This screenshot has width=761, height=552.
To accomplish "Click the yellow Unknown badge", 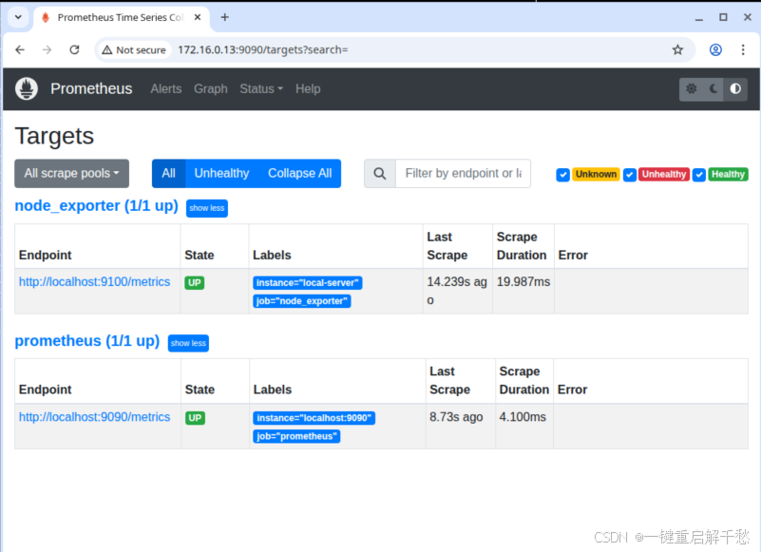I will [x=596, y=174].
